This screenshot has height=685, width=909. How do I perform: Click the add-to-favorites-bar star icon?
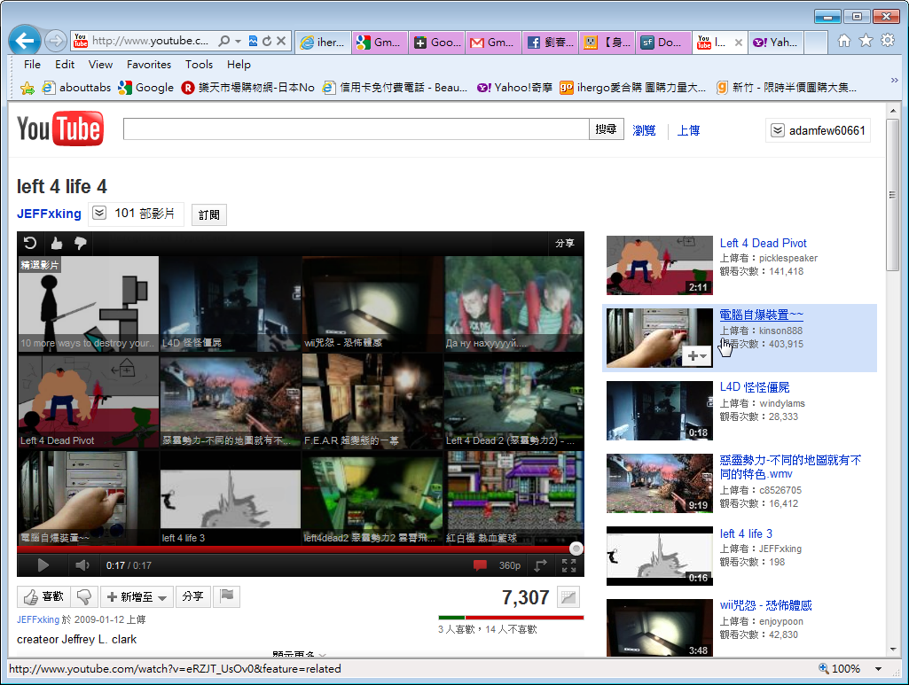tap(27, 88)
